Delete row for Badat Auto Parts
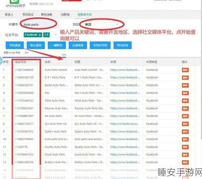Screen dimensions: 202x179 click(185, 85)
